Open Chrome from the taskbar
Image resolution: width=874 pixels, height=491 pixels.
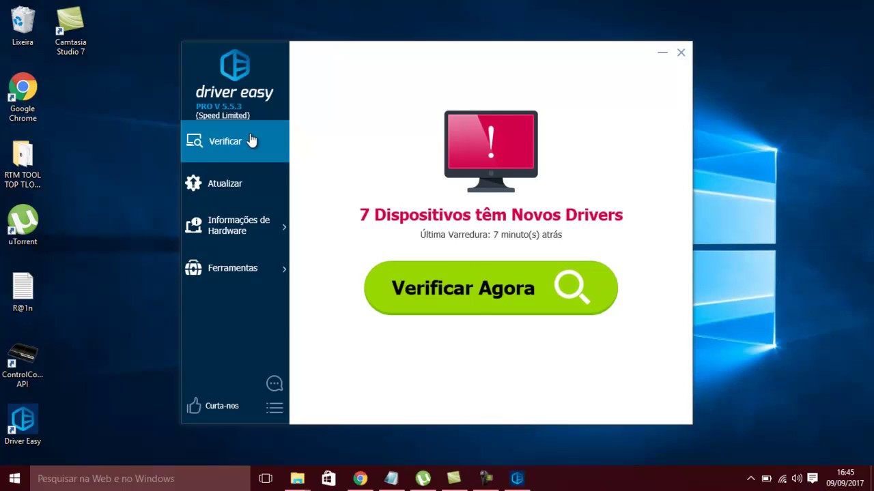point(360,478)
